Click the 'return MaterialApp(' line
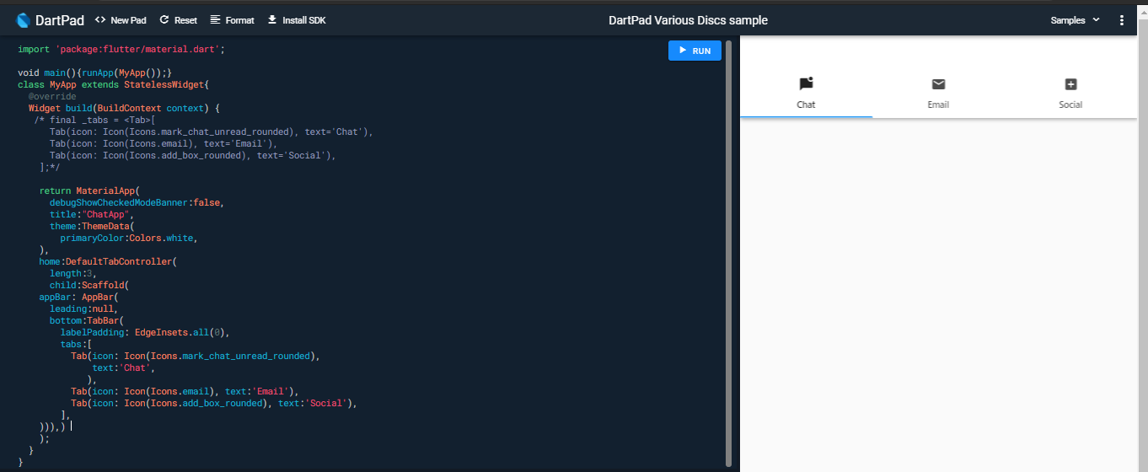This screenshot has width=1148, height=472. coord(89,191)
